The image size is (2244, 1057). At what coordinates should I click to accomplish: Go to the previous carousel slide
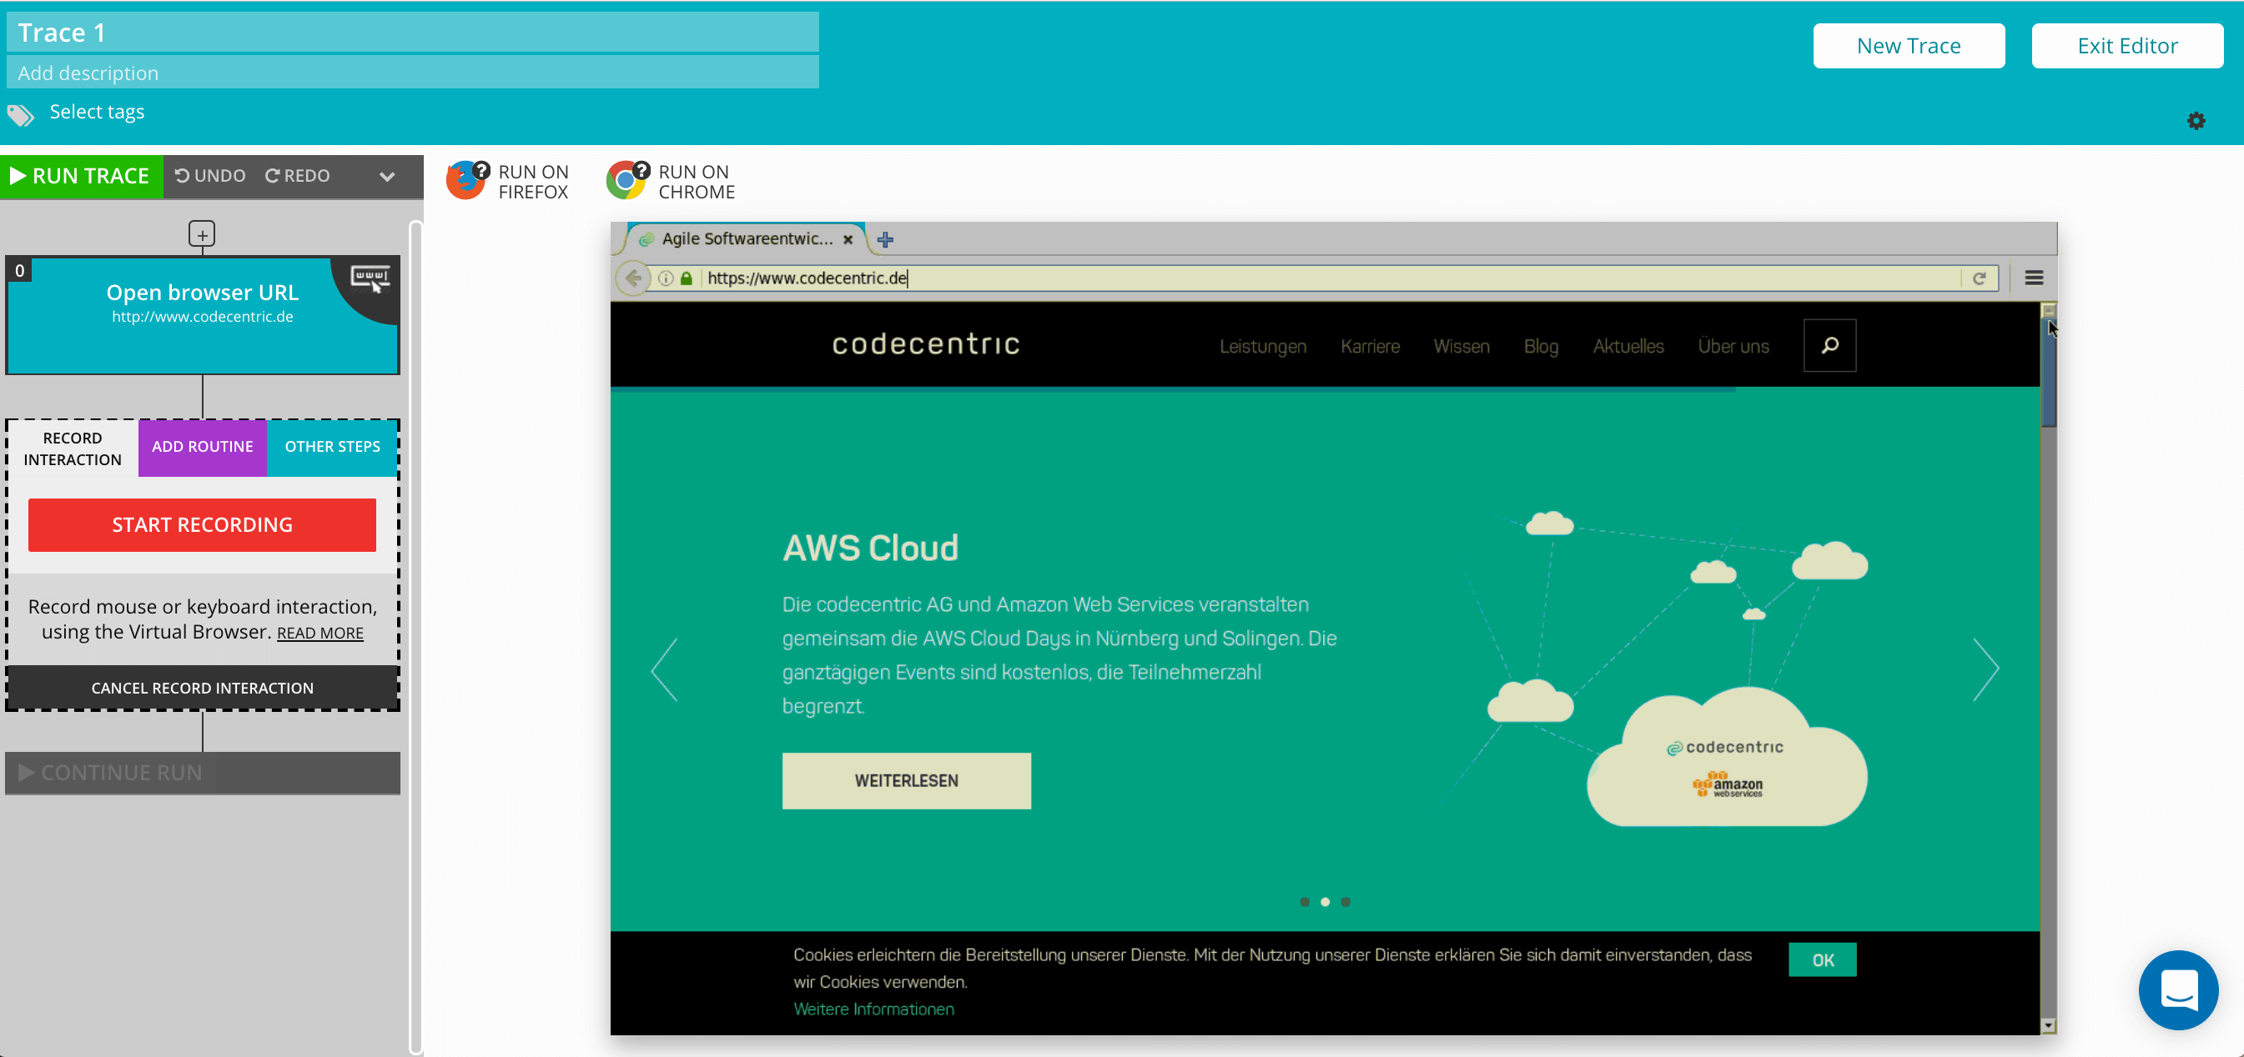coord(665,669)
